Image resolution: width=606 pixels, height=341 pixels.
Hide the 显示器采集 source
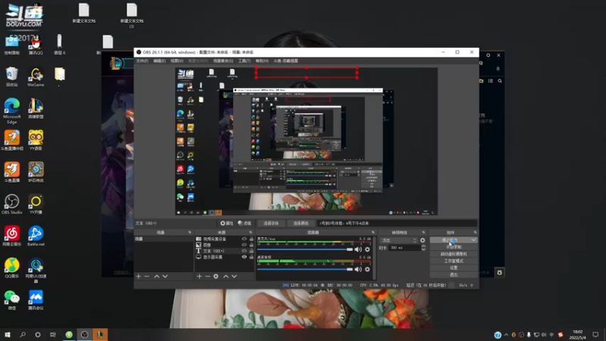click(244, 257)
